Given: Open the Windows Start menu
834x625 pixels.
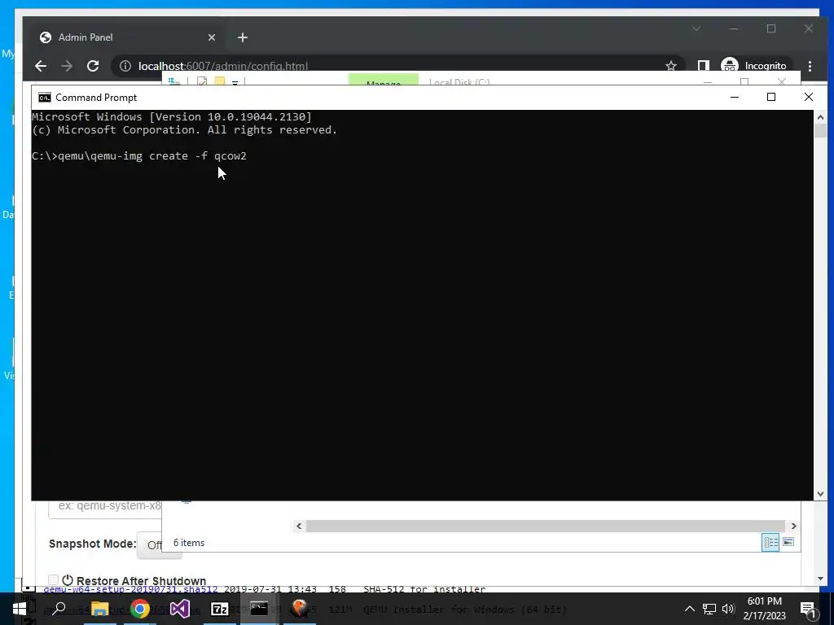Looking at the screenshot, I should point(20,609).
